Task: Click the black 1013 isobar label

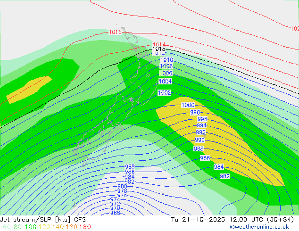Action: point(158,49)
